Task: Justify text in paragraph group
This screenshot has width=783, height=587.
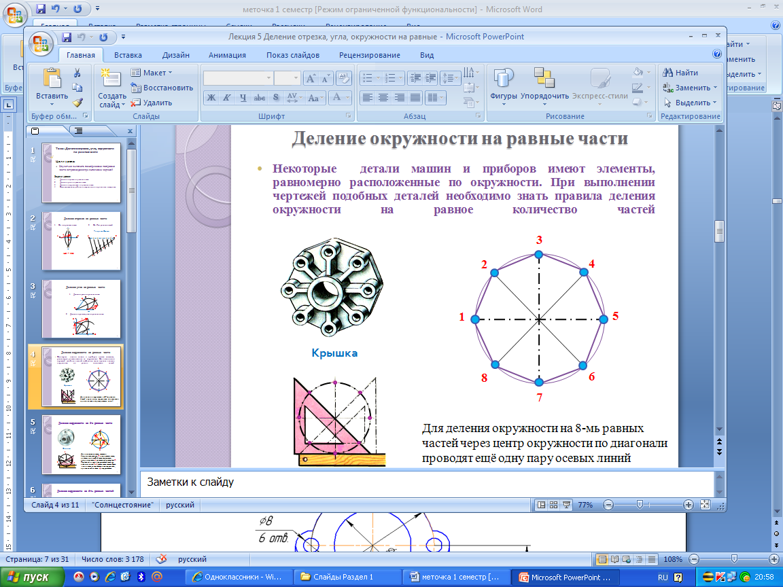Action: point(415,98)
